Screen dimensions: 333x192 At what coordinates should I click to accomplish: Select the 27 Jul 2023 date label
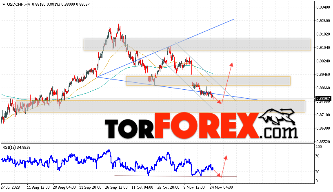[10, 188]
